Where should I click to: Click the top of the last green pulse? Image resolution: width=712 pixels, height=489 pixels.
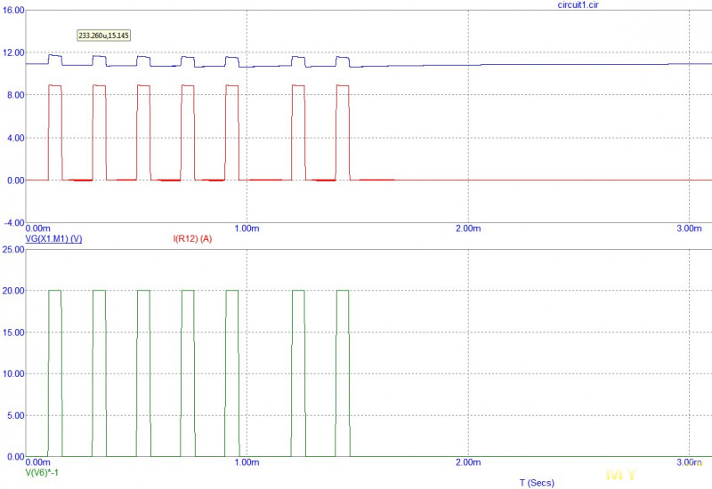coord(343,291)
